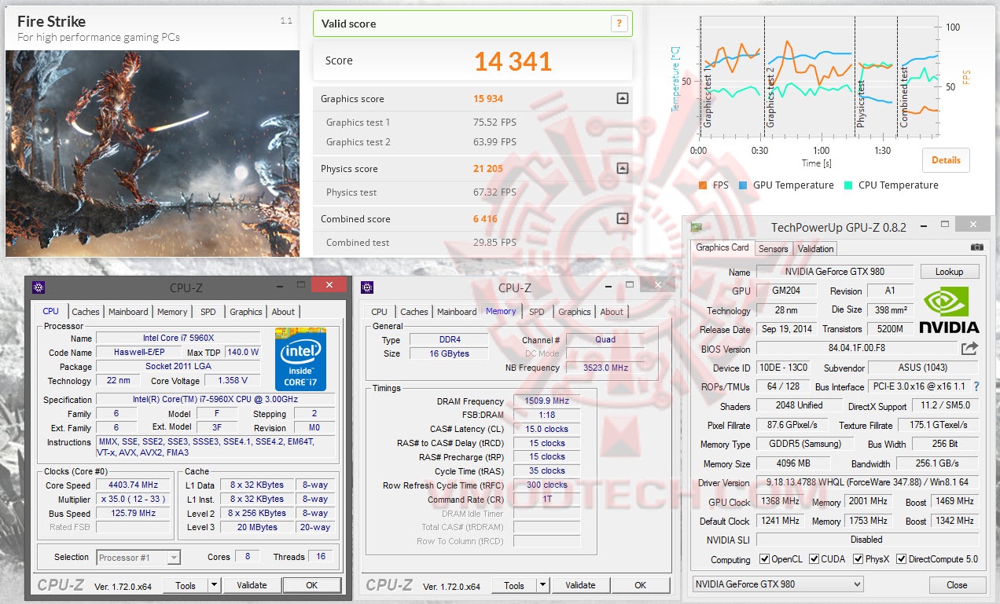Click OK button in Memory CPU-Z window
Screen dimensions: 1000x604
coord(640,585)
